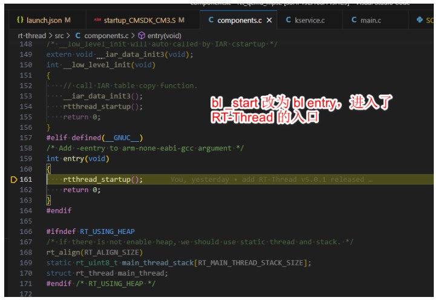Click the arm-none-eabi-gcc comment line
438x300 pixels.
[x=145, y=148]
